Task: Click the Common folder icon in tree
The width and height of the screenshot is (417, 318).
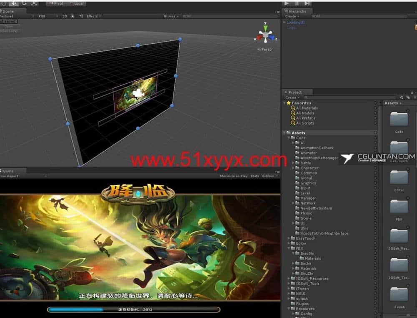Action: (x=297, y=173)
